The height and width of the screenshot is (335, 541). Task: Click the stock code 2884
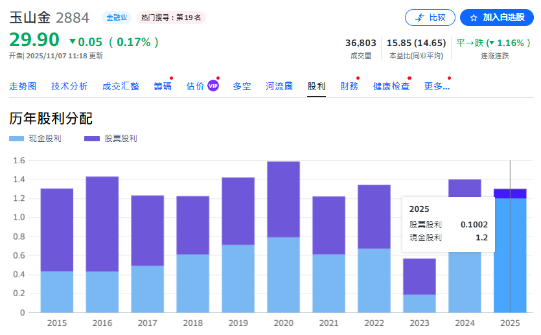(x=73, y=18)
